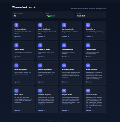120x122 pixels.
Task: Open tool link for Certificate Studio
Action: [x=66, y=37]
